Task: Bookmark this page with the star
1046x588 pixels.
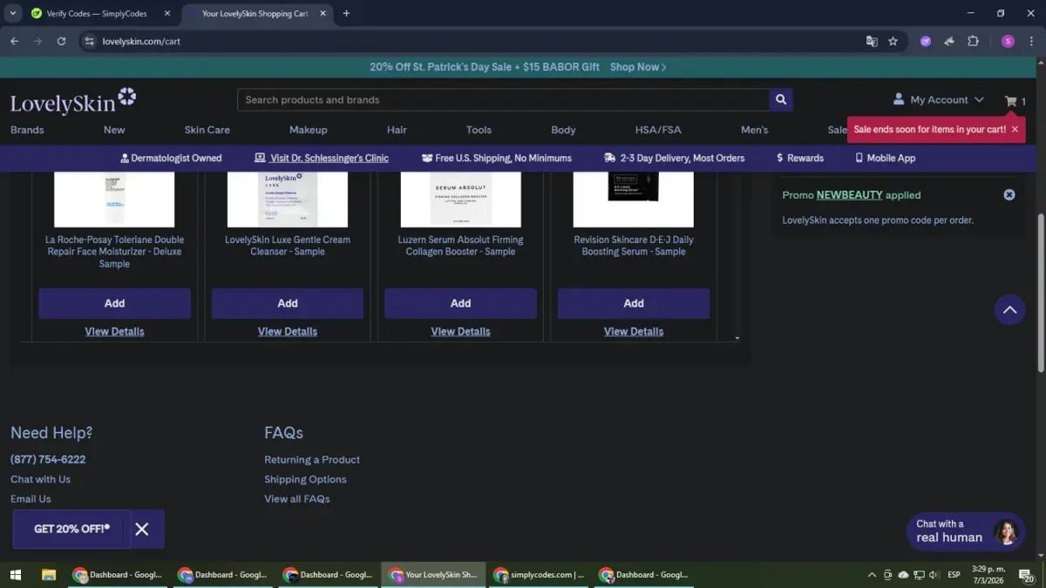Action: 893,41
